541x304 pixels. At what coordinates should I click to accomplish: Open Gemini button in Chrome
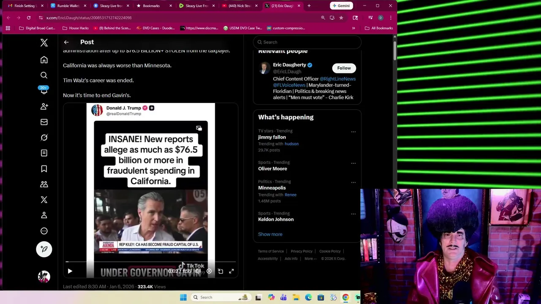point(342,6)
